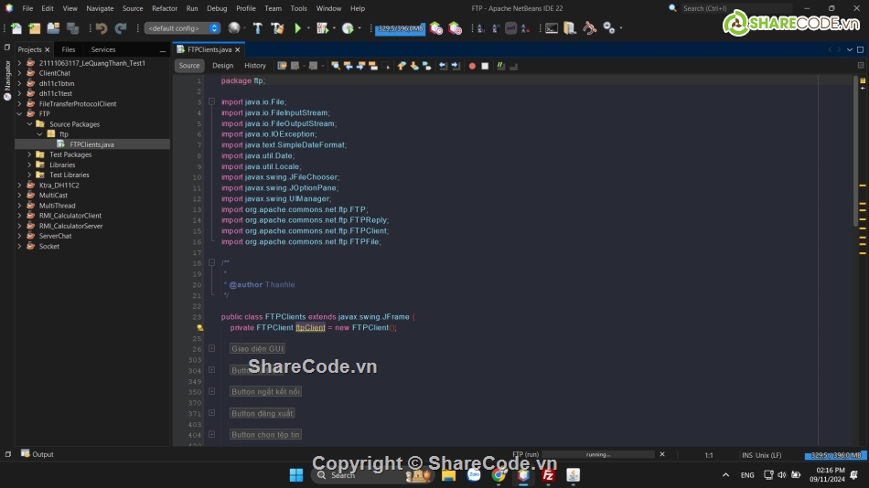Open FileZilla from the taskbar
The width and height of the screenshot is (869, 488).
coord(548,475)
